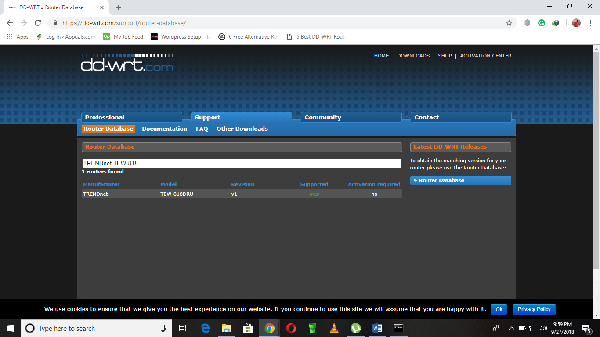The height and width of the screenshot is (337, 600).
Task: Open the Grammarly extension icon
Action: point(542,23)
